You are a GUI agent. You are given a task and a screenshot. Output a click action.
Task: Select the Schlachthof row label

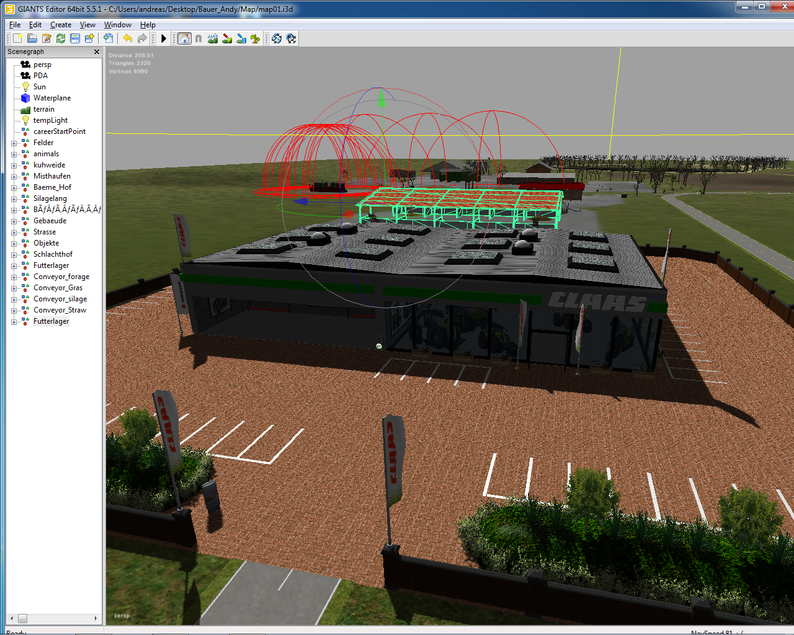(x=53, y=254)
